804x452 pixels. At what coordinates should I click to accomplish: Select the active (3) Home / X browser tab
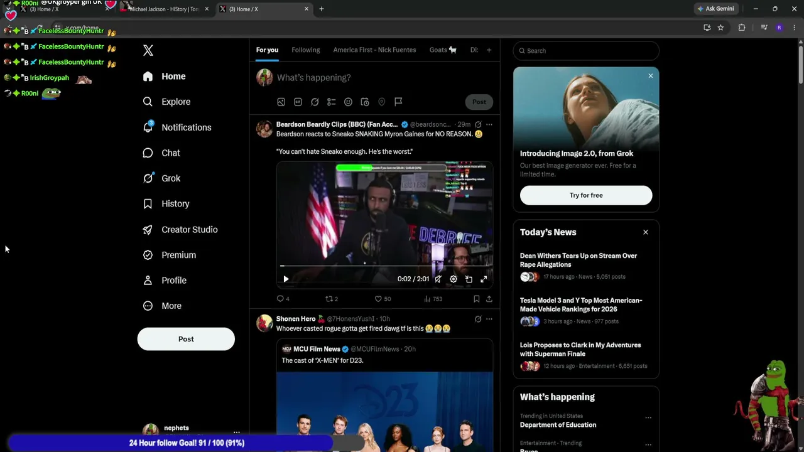pyautogui.click(x=264, y=9)
